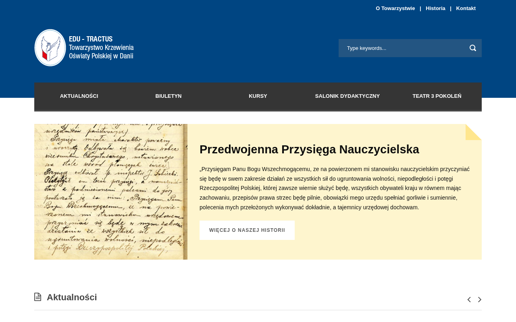The height and width of the screenshot is (322, 516).
Task: Go to previous Aktualności slide arrow
Action: click(469, 299)
